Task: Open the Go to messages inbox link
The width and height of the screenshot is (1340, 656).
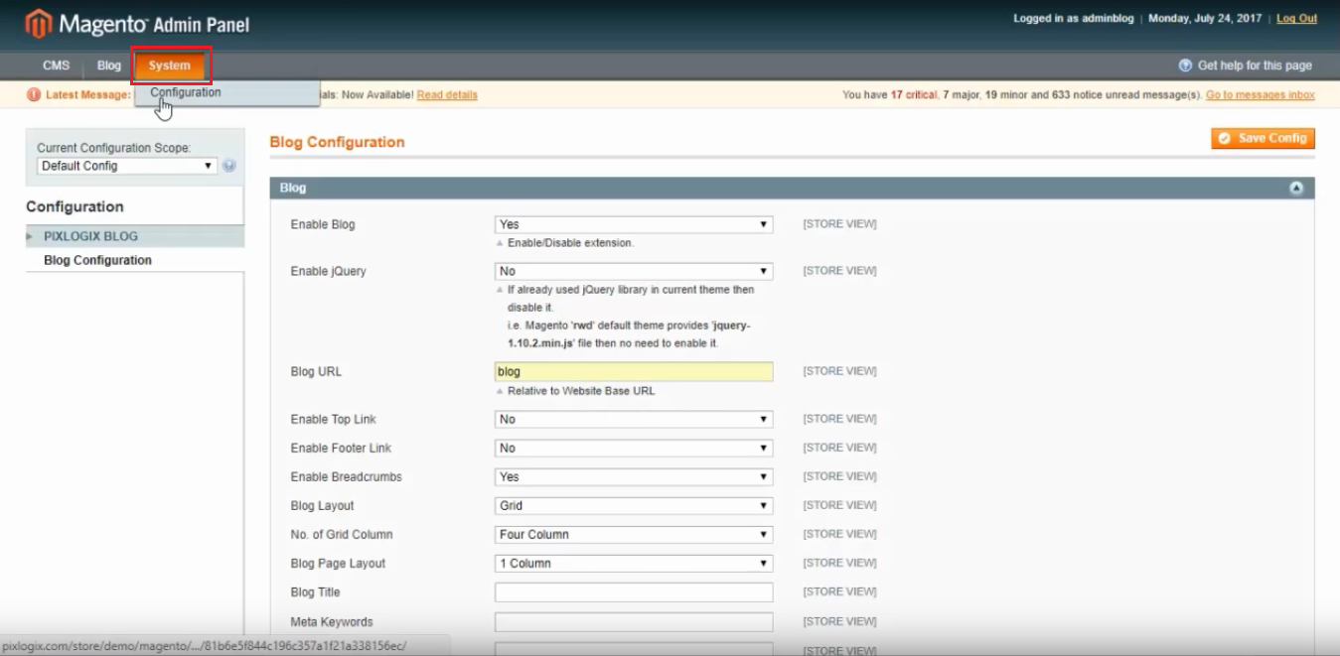Action: (1260, 95)
